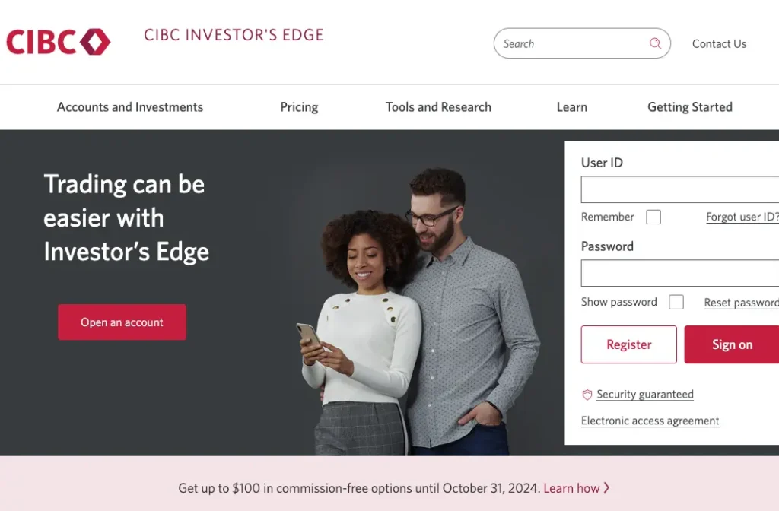Open the Accounts and Investments menu

point(129,106)
